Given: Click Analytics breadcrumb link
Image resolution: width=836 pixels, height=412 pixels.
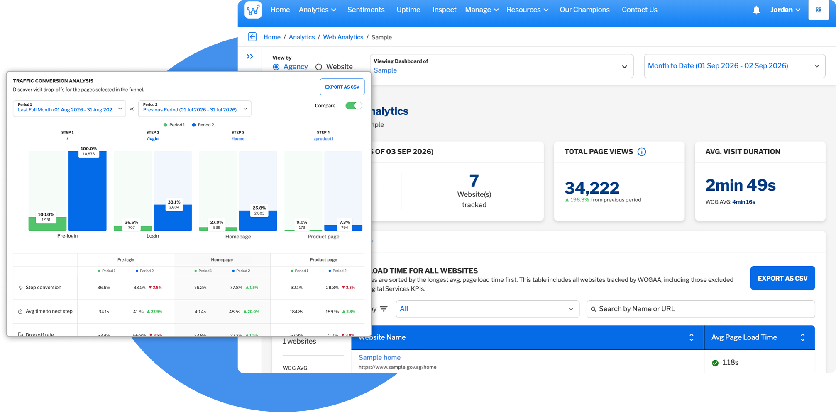Looking at the screenshot, I should coord(302,37).
